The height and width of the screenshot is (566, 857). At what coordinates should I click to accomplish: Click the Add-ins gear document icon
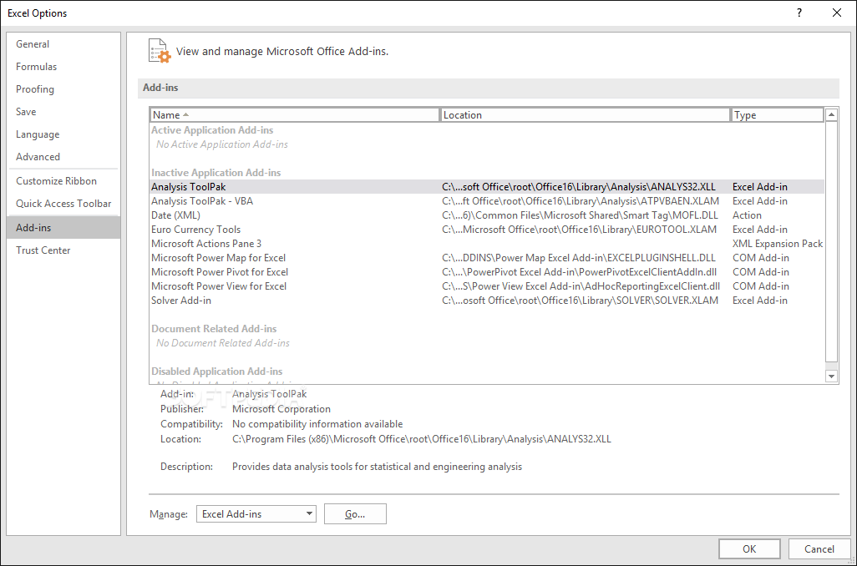coord(160,51)
